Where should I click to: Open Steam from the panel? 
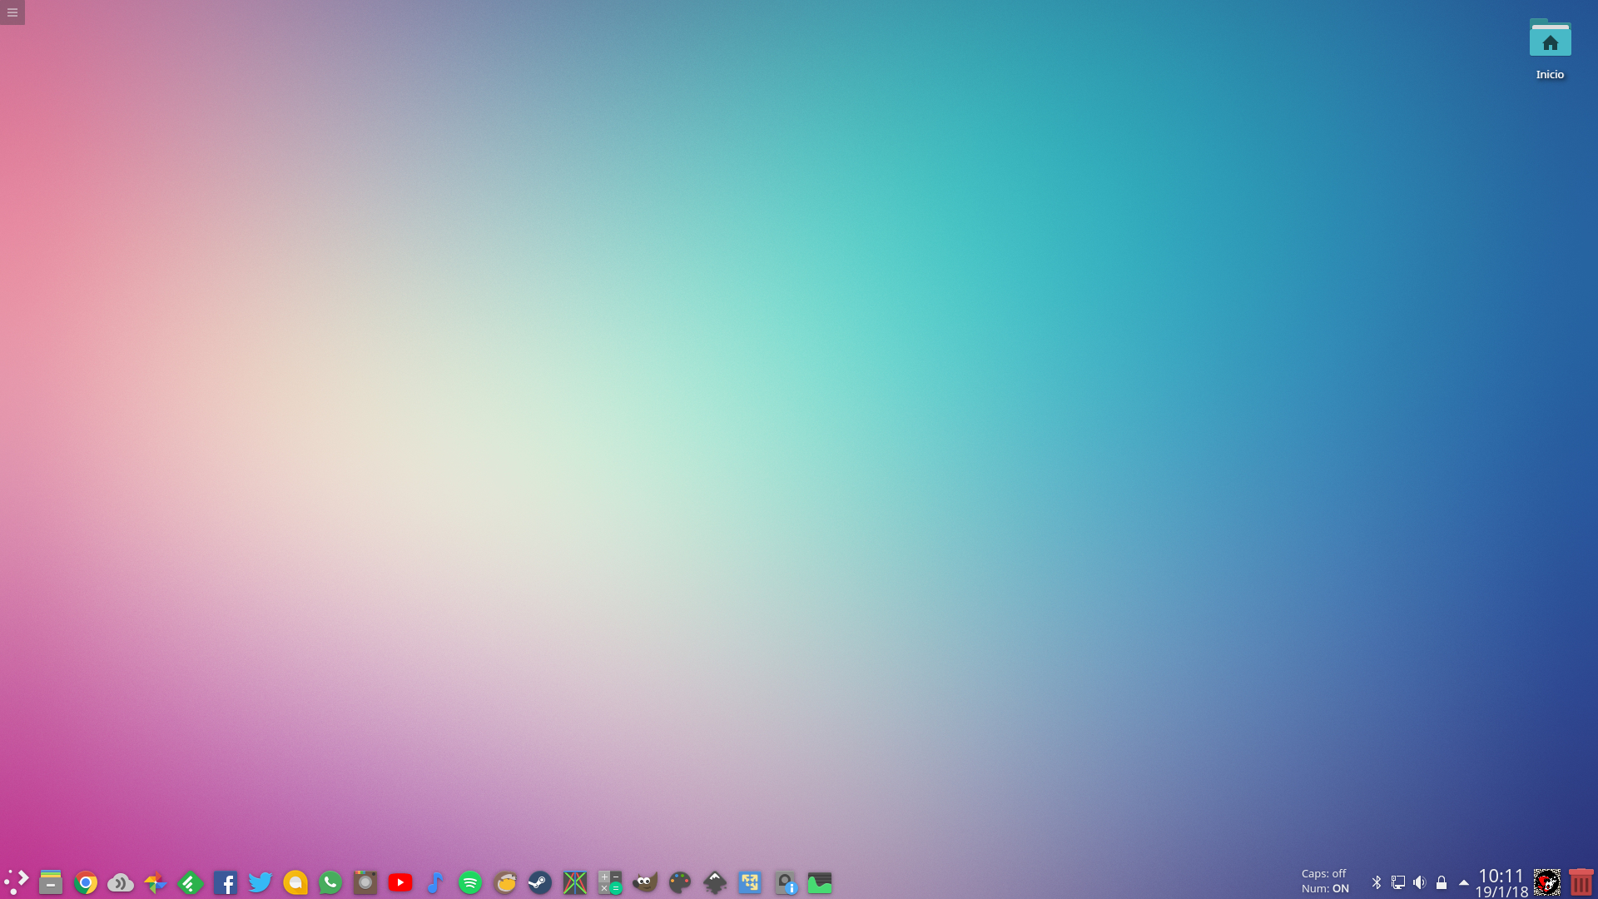(x=540, y=882)
